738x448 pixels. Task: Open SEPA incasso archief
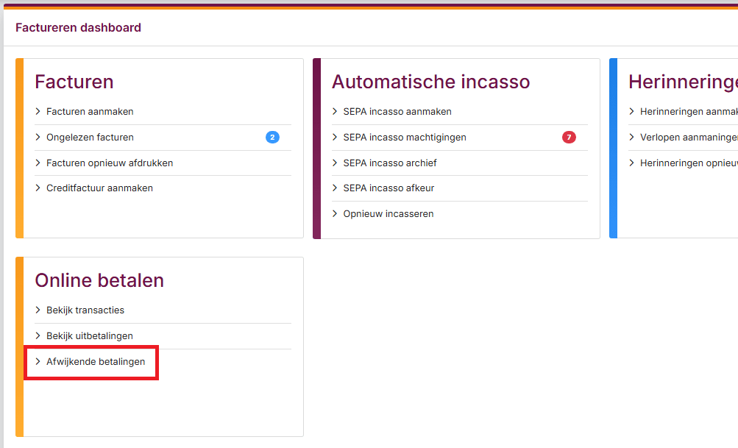click(x=389, y=163)
